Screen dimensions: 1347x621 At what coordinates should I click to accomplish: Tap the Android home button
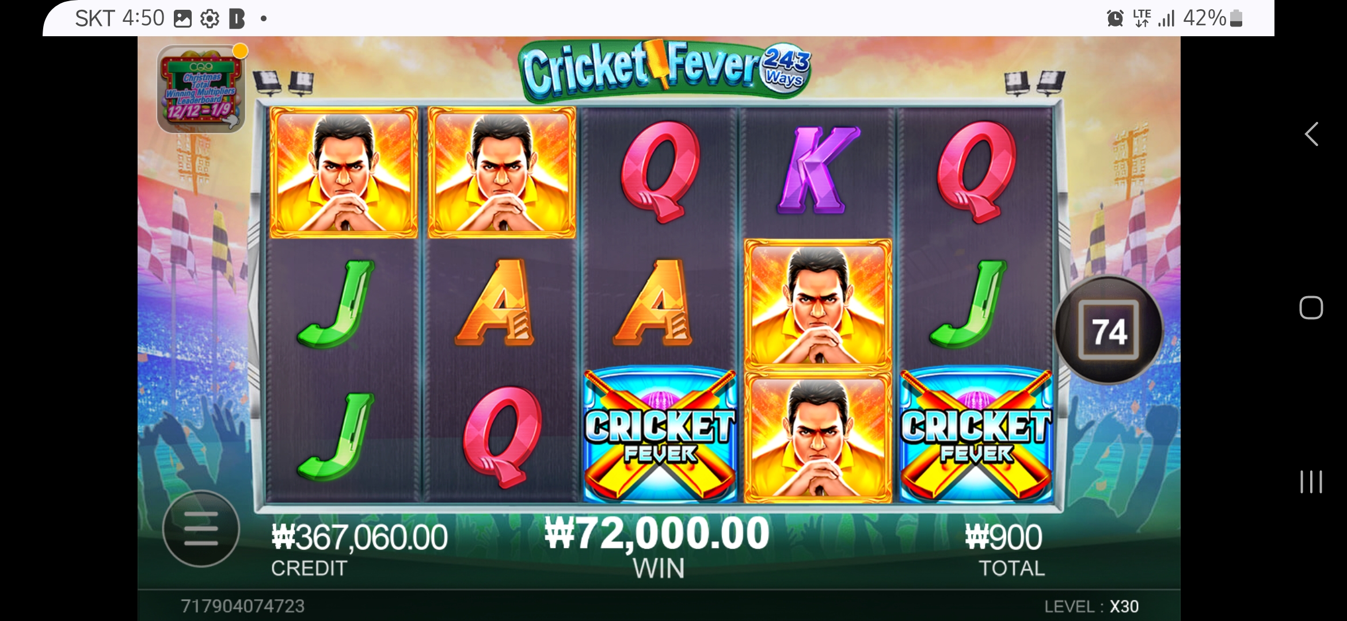pos(1311,308)
